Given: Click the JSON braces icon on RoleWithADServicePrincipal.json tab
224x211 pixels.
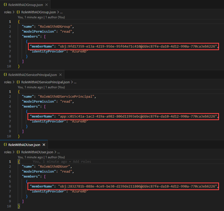Looking at the screenshot, I should pyautogui.click(x=5, y=74).
